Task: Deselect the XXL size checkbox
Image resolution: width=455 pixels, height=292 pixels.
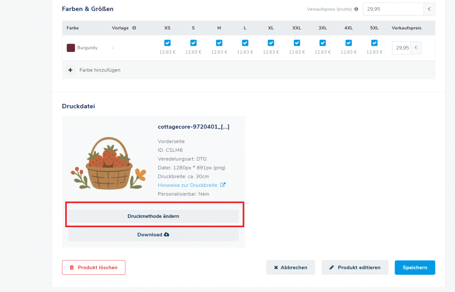Action: (297, 43)
